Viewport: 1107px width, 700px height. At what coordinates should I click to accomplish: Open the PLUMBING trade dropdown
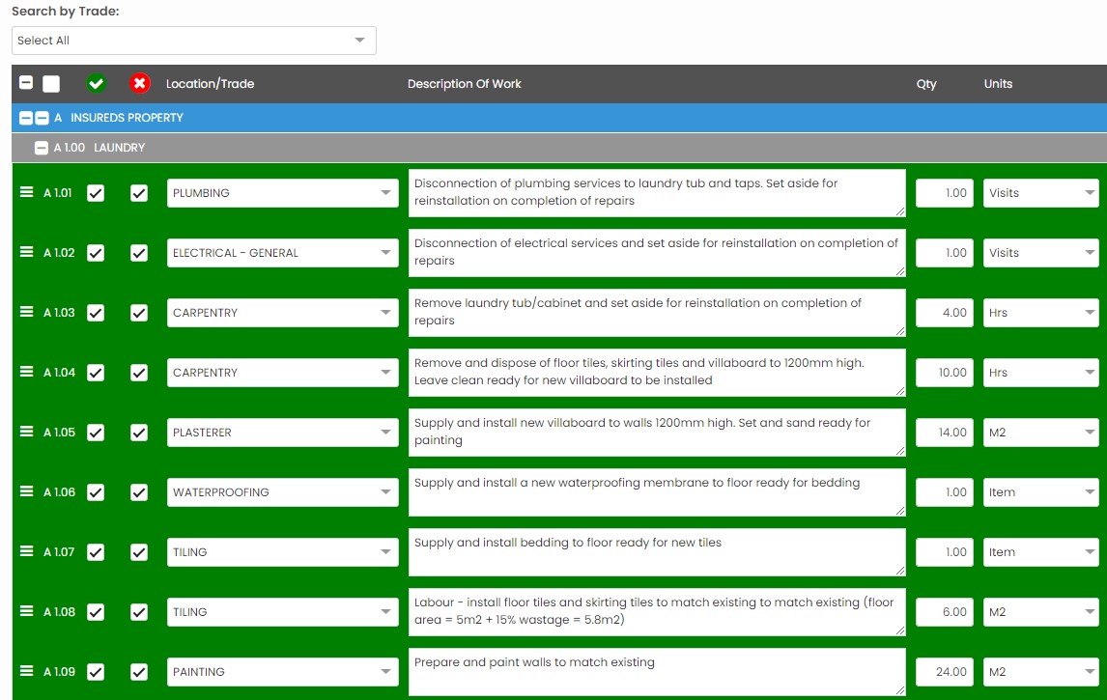[x=282, y=193]
